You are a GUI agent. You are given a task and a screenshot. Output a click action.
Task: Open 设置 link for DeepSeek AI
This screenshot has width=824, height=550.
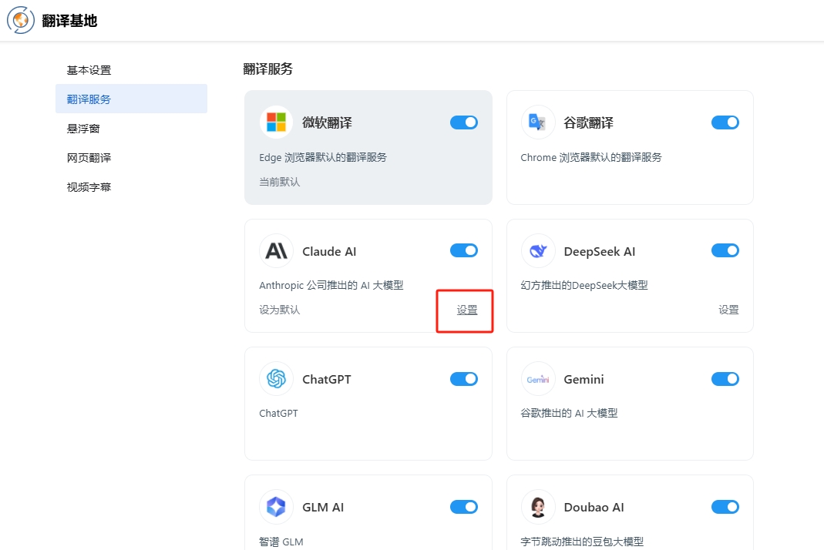[728, 310]
